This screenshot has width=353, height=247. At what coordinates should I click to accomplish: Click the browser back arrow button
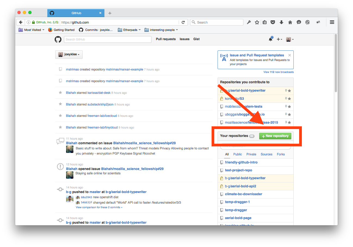click(x=21, y=23)
